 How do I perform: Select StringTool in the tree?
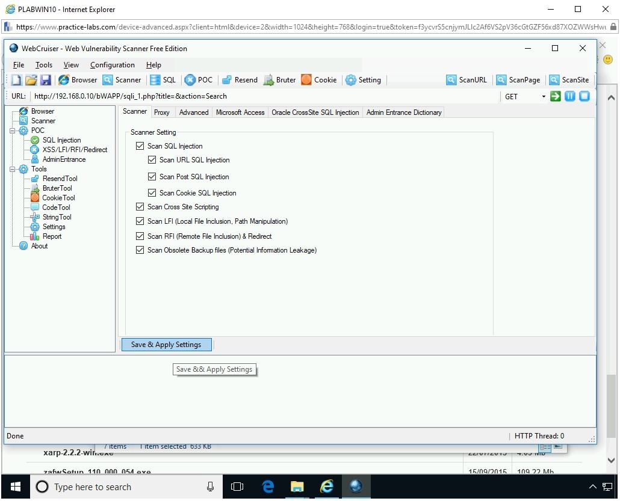pos(57,217)
